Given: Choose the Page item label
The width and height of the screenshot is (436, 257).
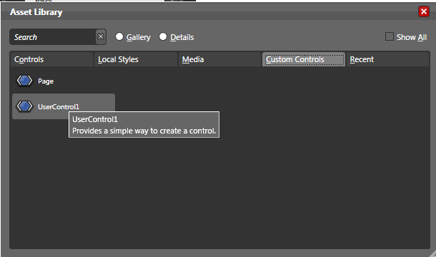Looking at the screenshot, I should tap(46, 81).
